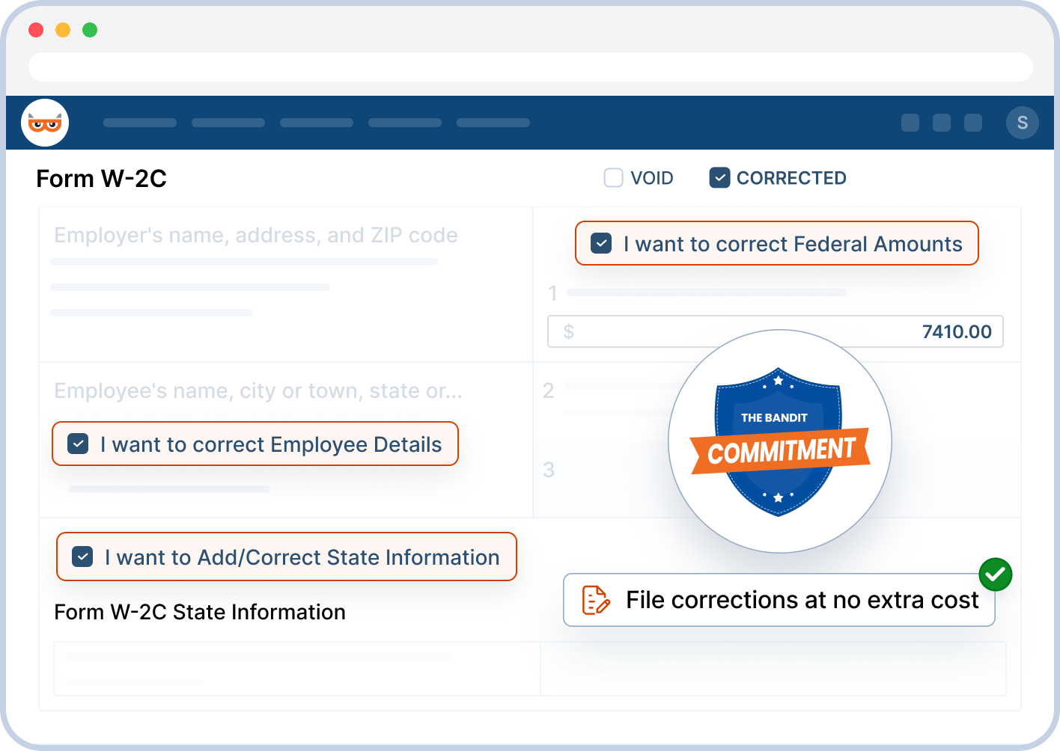The image size is (1060, 751).
Task: Open the user profile avatar S
Action: click(x=1022, y=123)
